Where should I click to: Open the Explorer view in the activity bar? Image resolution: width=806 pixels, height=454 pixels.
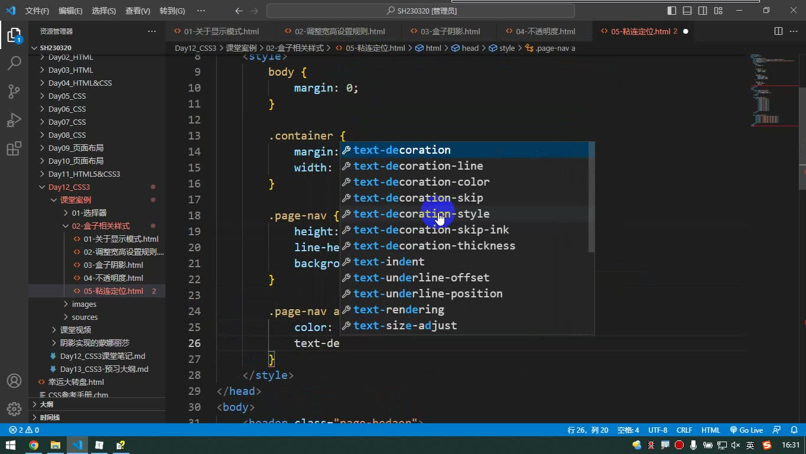[14, 35]
